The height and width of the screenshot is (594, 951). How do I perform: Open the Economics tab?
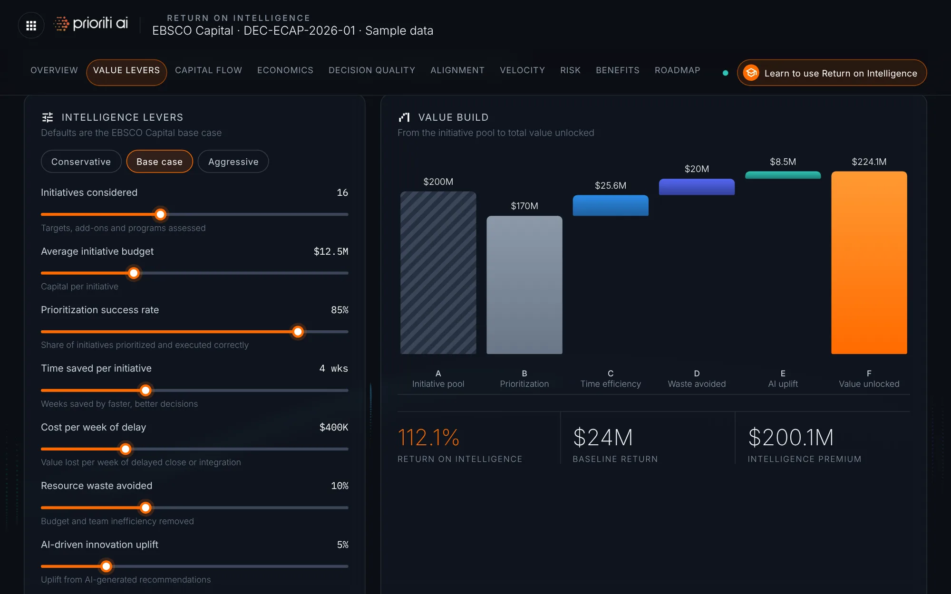click(285, 70)
